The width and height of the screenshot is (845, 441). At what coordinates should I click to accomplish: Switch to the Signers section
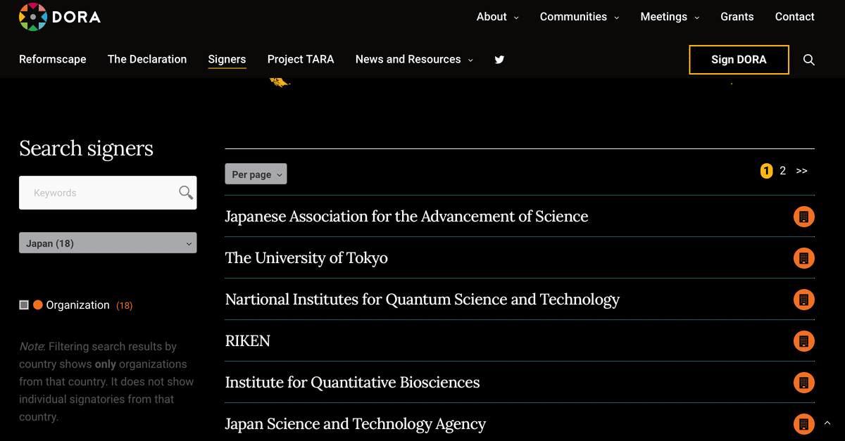point(227,60)
